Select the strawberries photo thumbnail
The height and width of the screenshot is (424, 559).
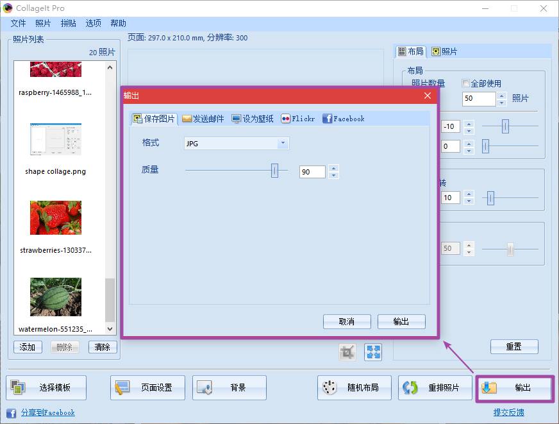pyautogui.click(x=56, y=217)
